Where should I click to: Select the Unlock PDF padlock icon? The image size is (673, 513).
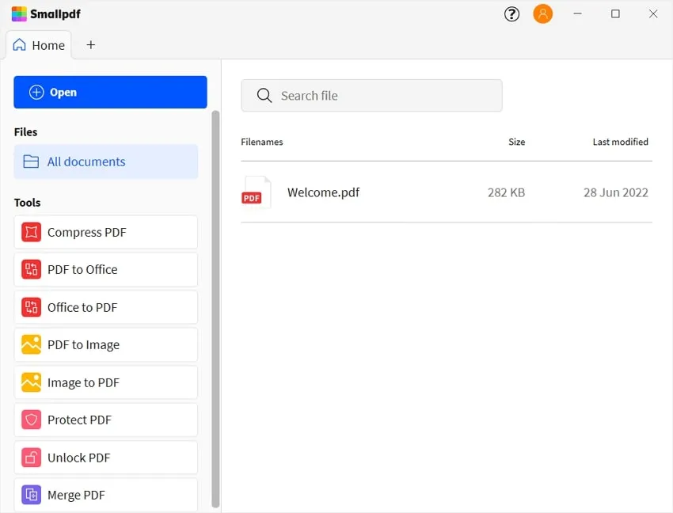[31, 458]
